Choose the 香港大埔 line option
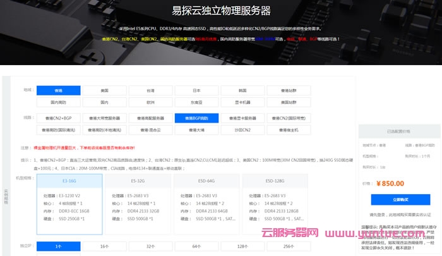The image size is (442, 256). [196, 130]
